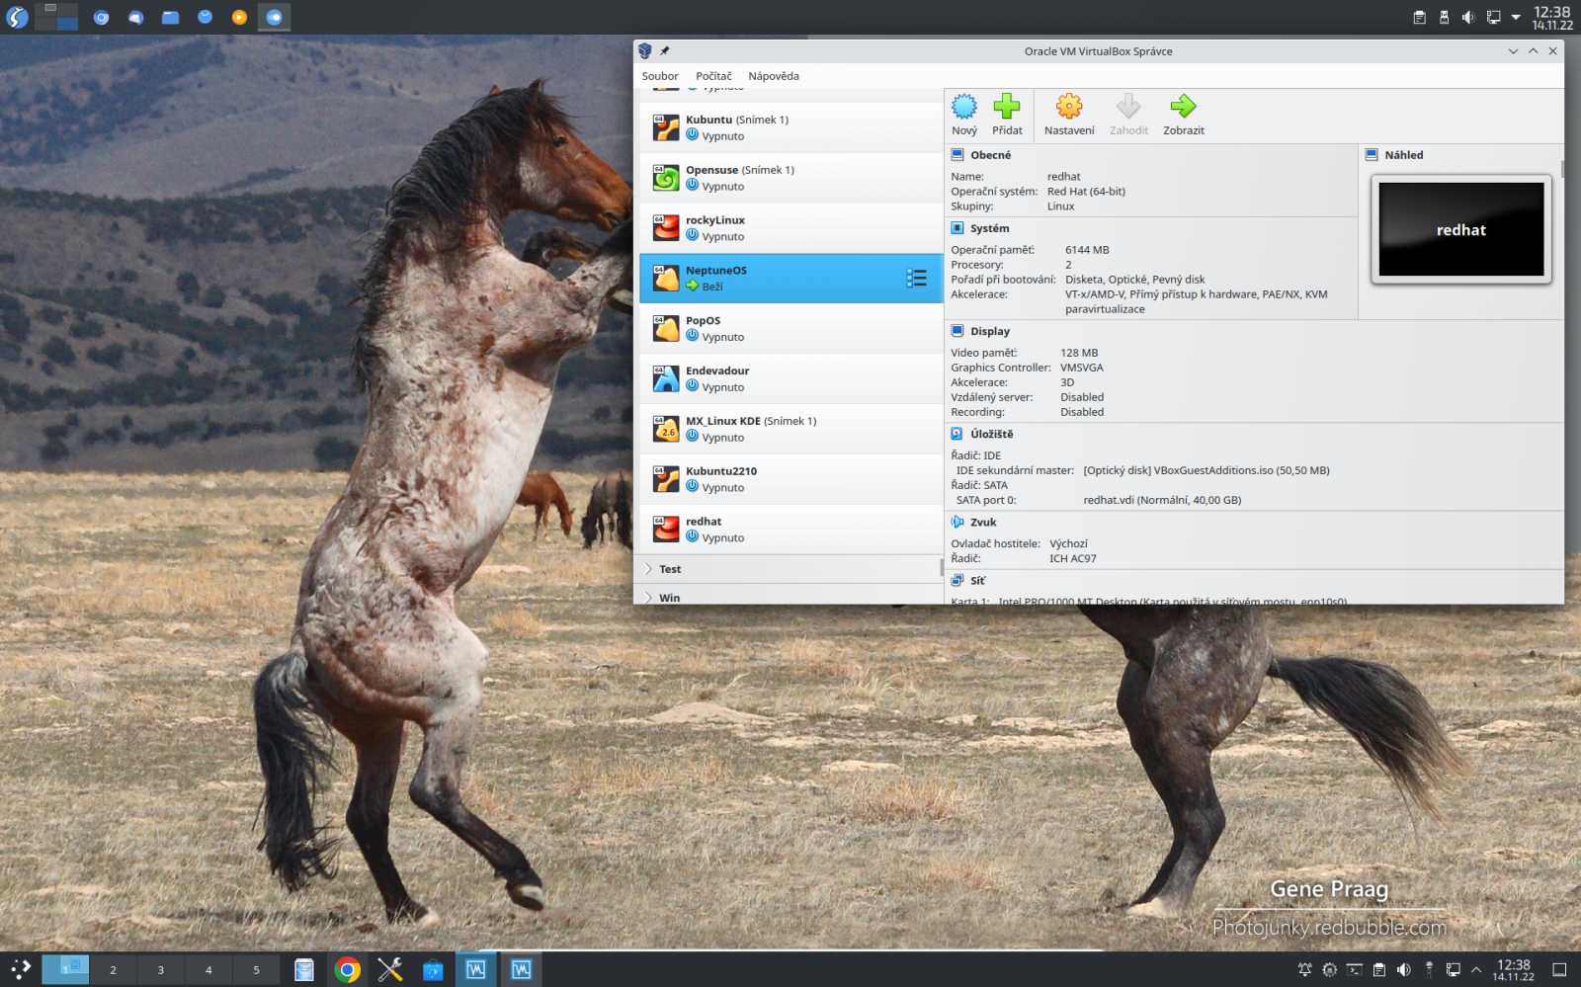Click the removable devices icon in top tray

[1444, 17]
